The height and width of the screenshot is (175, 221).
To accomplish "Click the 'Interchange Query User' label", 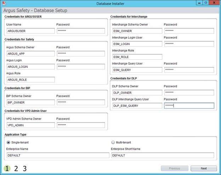I will (127, 64).
